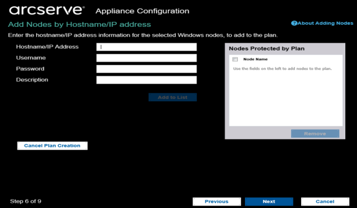Open the About Adding Nodes link
The image size is (357, 208).
tap(325, 23)
